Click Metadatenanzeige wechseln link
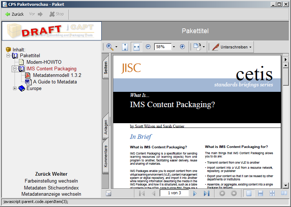The width and height of the screenshot is (291, 207). point(51,194)
